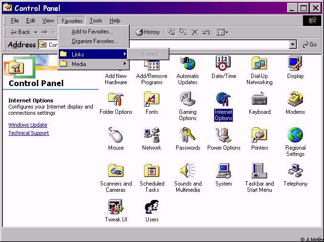Click the Back toolbar button
This screenshot has width=324, height=242.
point(20,32)
